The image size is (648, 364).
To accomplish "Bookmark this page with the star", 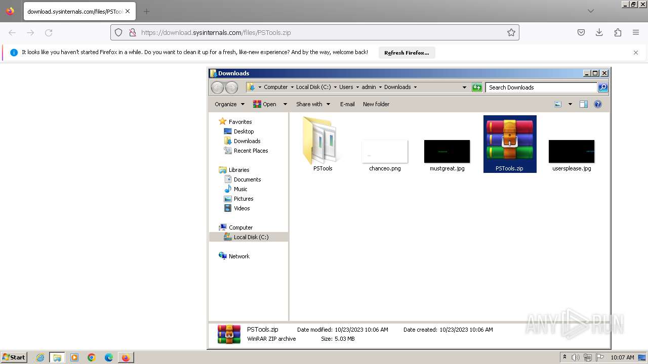I will point(511,32).
